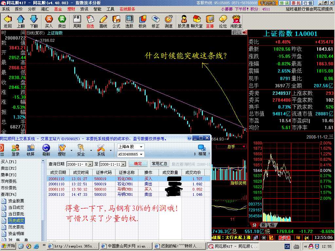Select the 画线 draw-line pencil tool
The width and height of the screenshot is (335, 251).
103,21
